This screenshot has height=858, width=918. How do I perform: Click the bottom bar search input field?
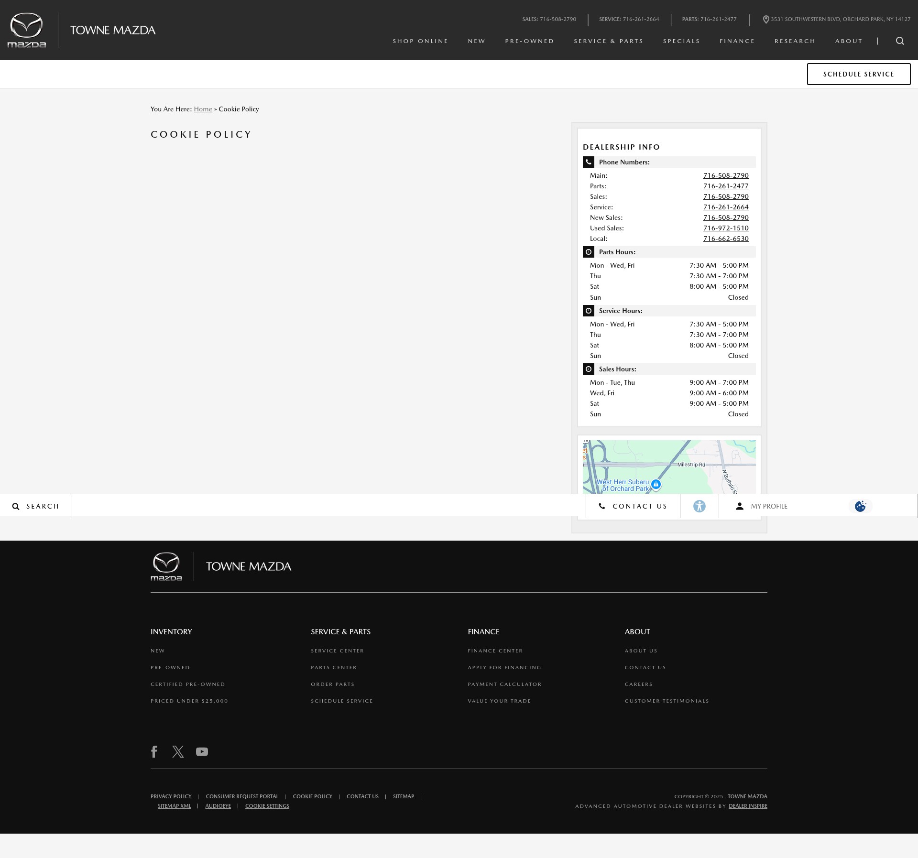tap(329, 506)
